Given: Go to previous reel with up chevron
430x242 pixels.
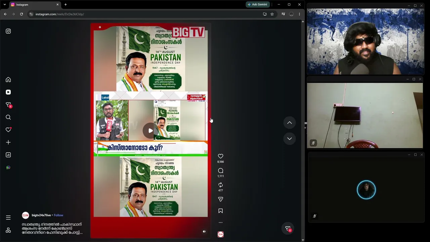Looking at the screenshot, I should (290, 123).
